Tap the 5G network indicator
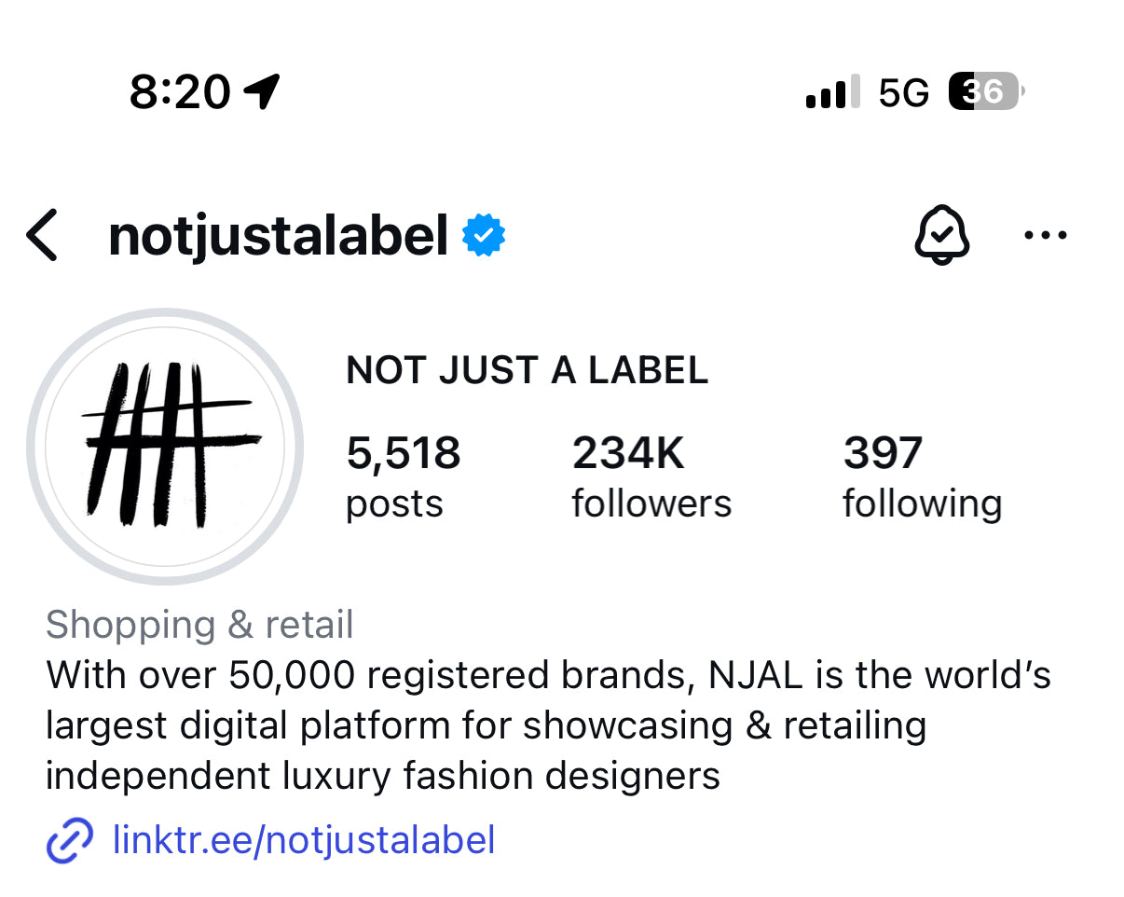 [903, 92]
